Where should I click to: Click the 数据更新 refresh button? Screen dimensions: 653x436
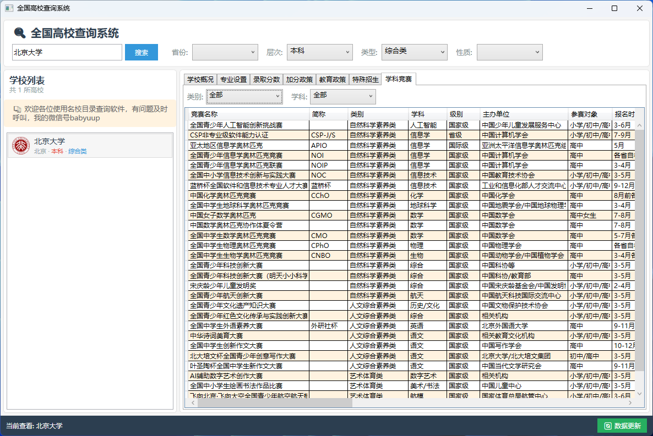pyautogui.click(x=622, y=426)
